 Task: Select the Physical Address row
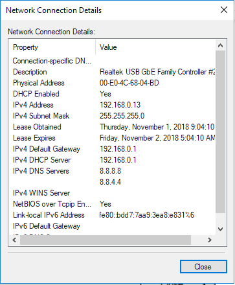click(x=112, y=83)
